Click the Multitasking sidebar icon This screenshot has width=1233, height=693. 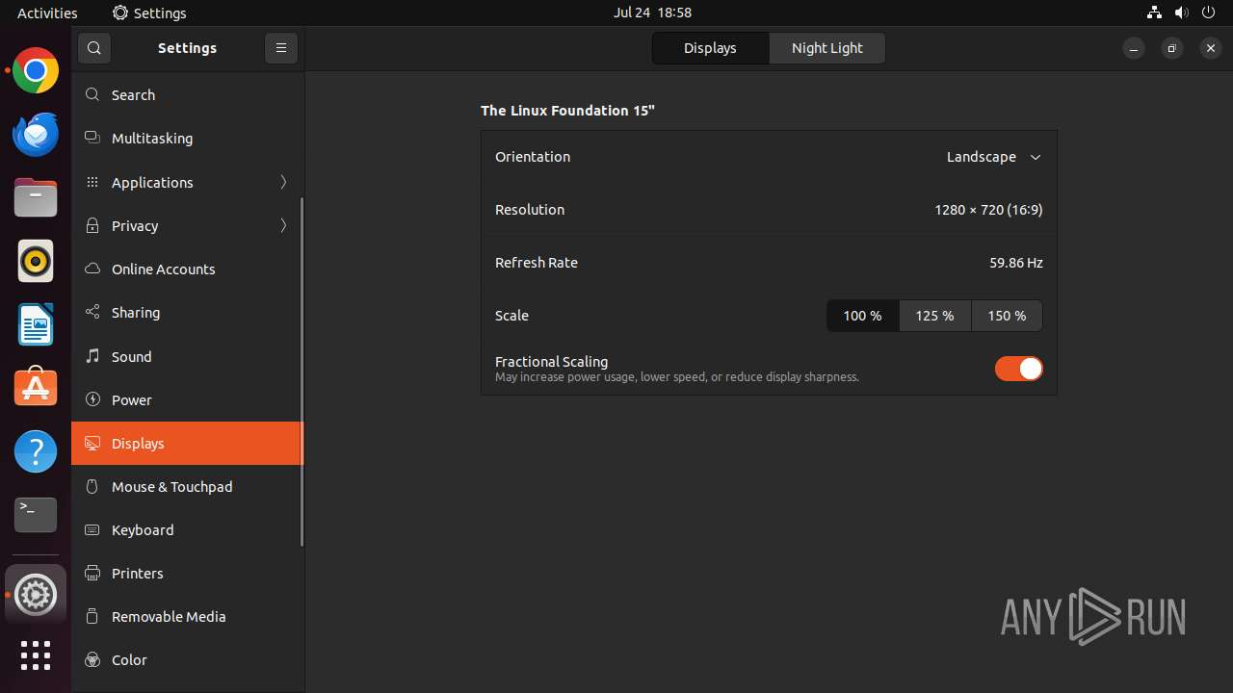[x=92, y=138]
